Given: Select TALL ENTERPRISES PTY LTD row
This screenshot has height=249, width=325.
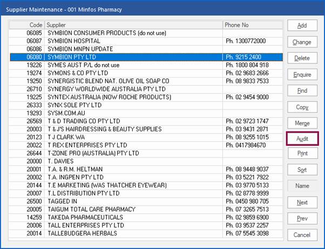Looking at the screenshot, I should (146, 225).
